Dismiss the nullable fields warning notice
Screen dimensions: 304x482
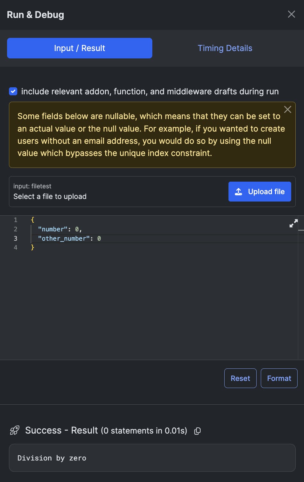(x=288, y=109)
